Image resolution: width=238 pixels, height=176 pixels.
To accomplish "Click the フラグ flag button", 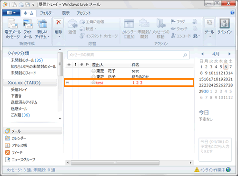I will [x=178, y=21].
